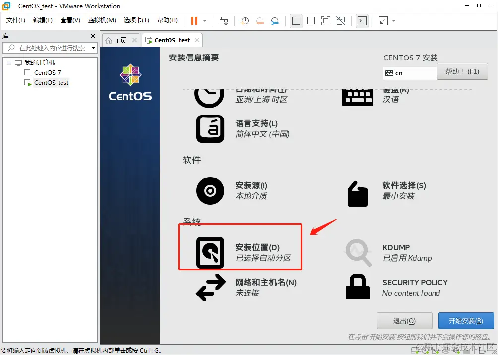Viewport: 498px width, 355px height.
Task: Open the 帮助(H) menu
Action: point(167,21)
